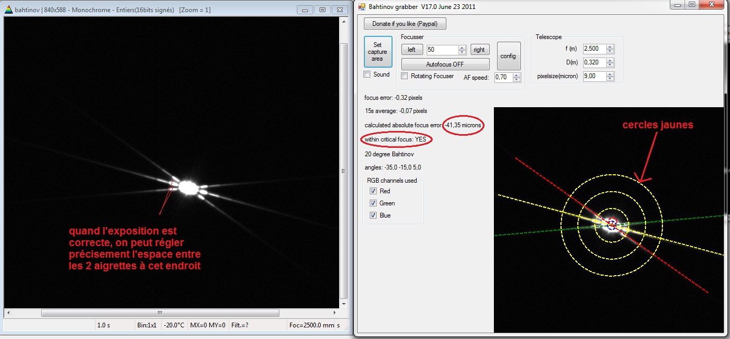Increase the pixelsize(micron) stepper
The height and width of the screenshot is (339, 730).
tap(610, 74)
